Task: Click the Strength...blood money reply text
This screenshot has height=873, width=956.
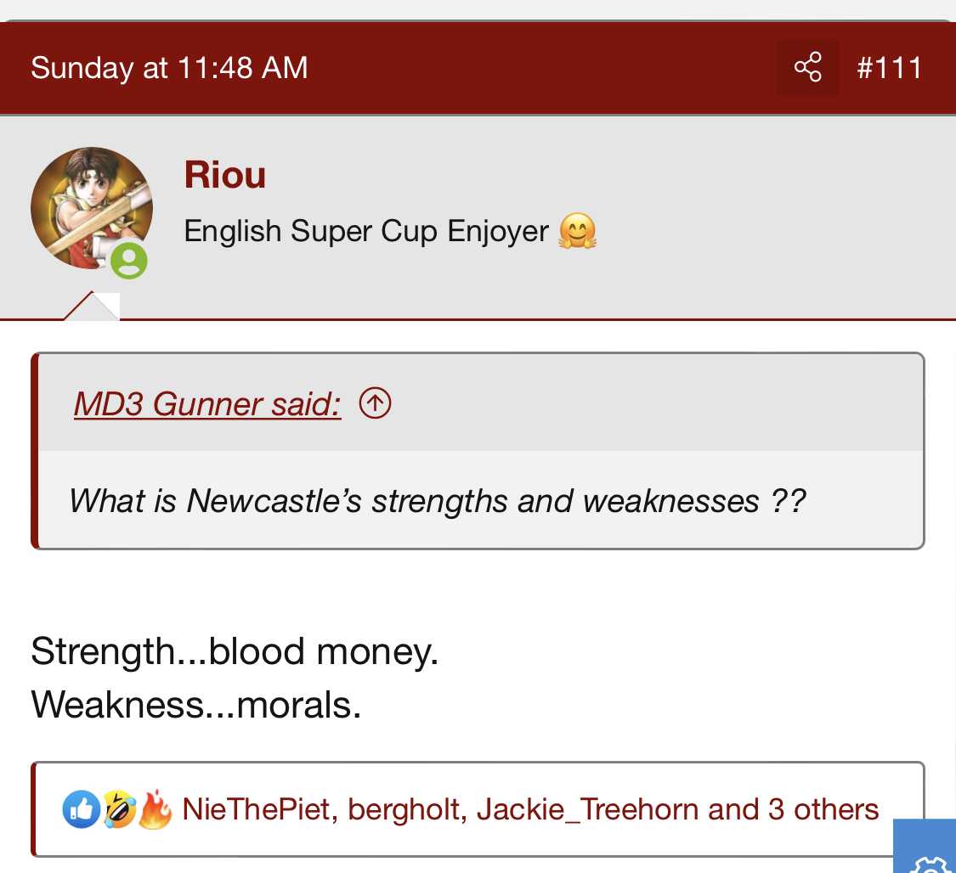Action: [x=235, y=651]
